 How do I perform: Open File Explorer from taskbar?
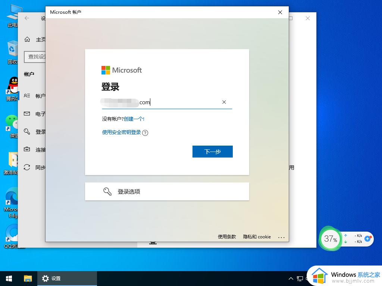pos(28,279)
